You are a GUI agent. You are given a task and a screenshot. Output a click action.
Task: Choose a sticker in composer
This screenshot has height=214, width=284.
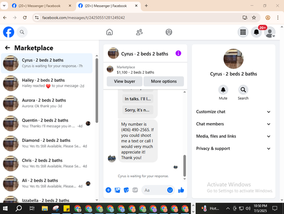pyautogui.click(x=126, y=190)
